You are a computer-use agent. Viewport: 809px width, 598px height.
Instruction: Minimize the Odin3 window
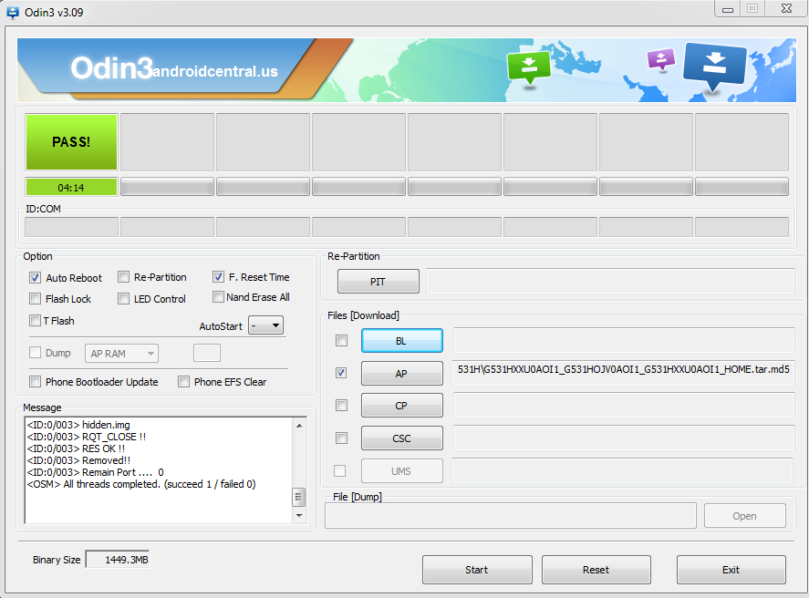[x=728, y=9]
